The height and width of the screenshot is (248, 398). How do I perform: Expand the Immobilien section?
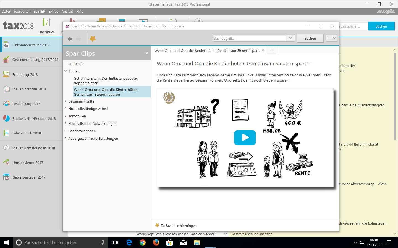(66, 116)
